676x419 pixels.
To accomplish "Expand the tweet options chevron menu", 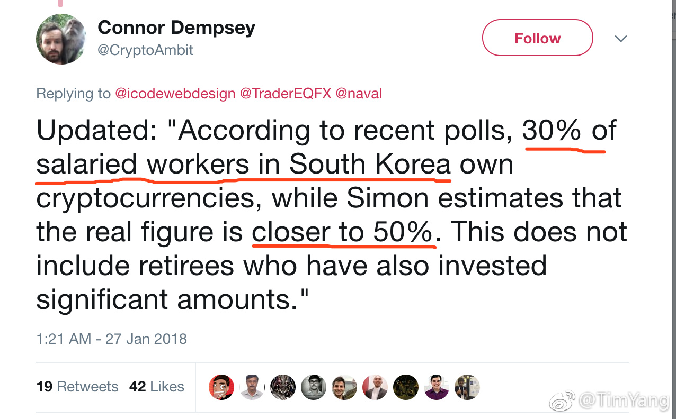I will coord(620,39).
